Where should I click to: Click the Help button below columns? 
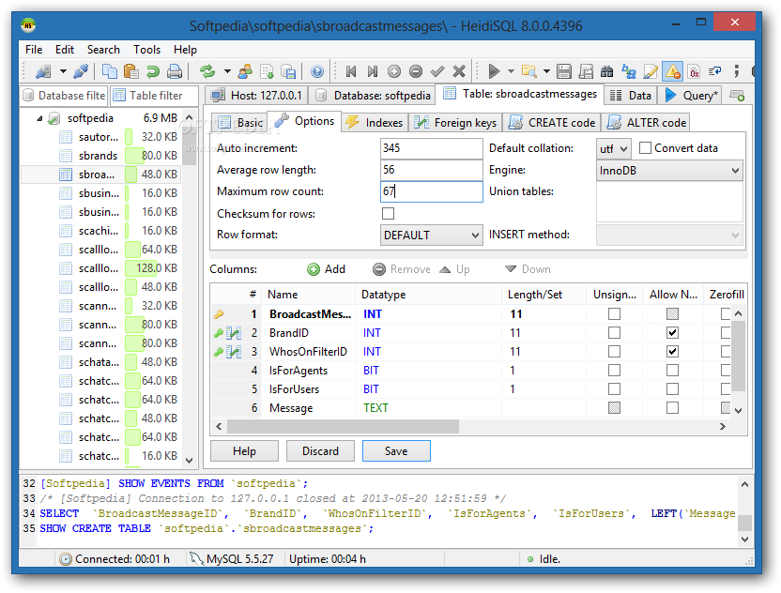click(244, 451)
